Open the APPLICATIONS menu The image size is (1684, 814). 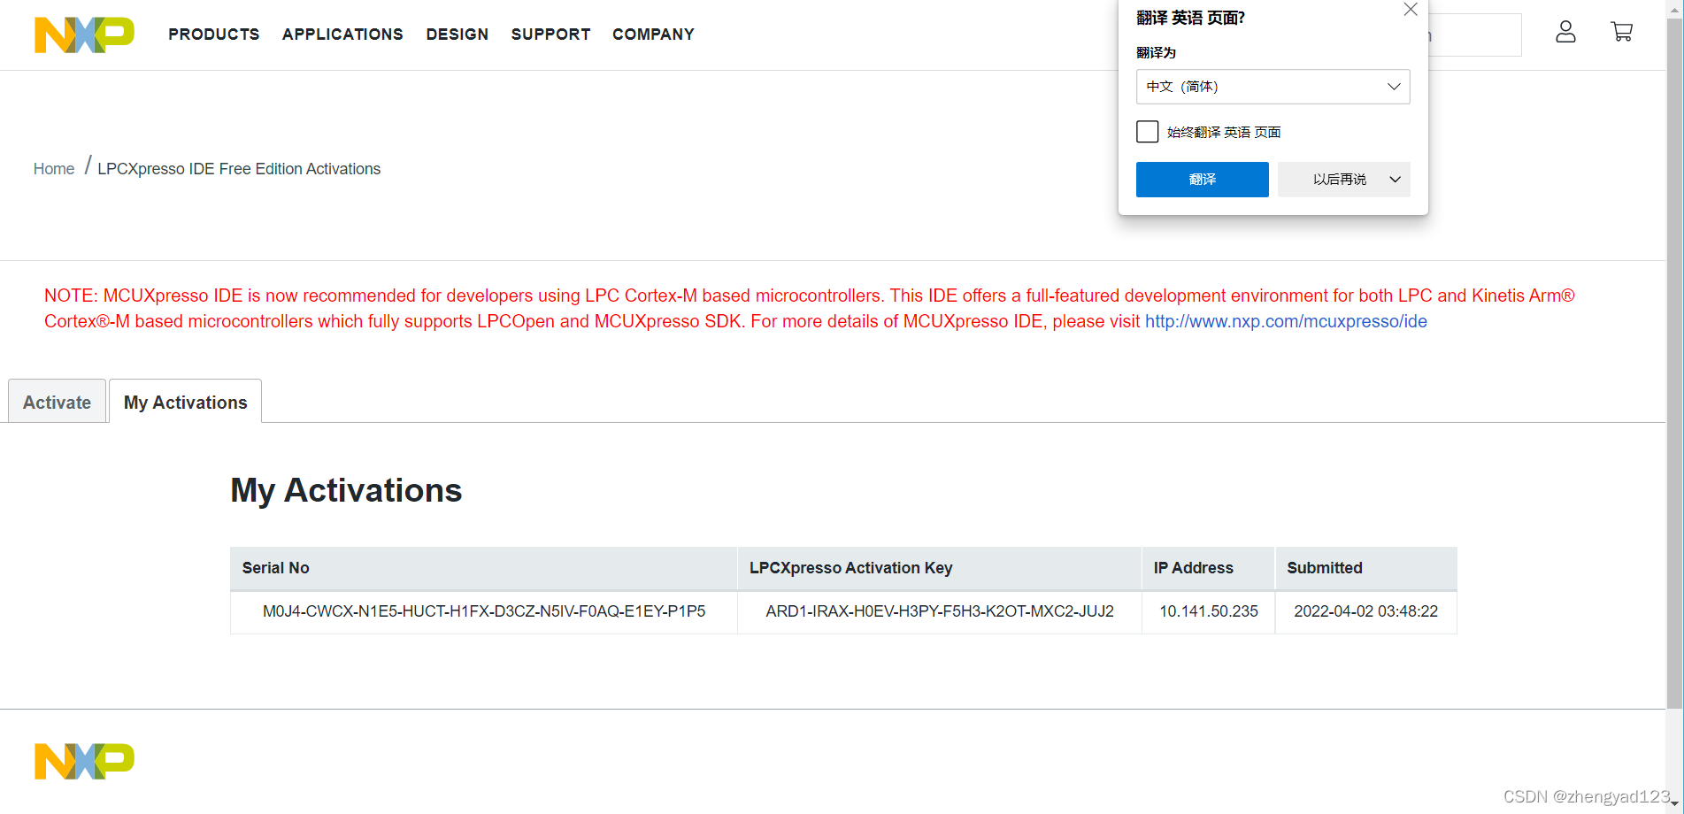[x=342, y=35]
